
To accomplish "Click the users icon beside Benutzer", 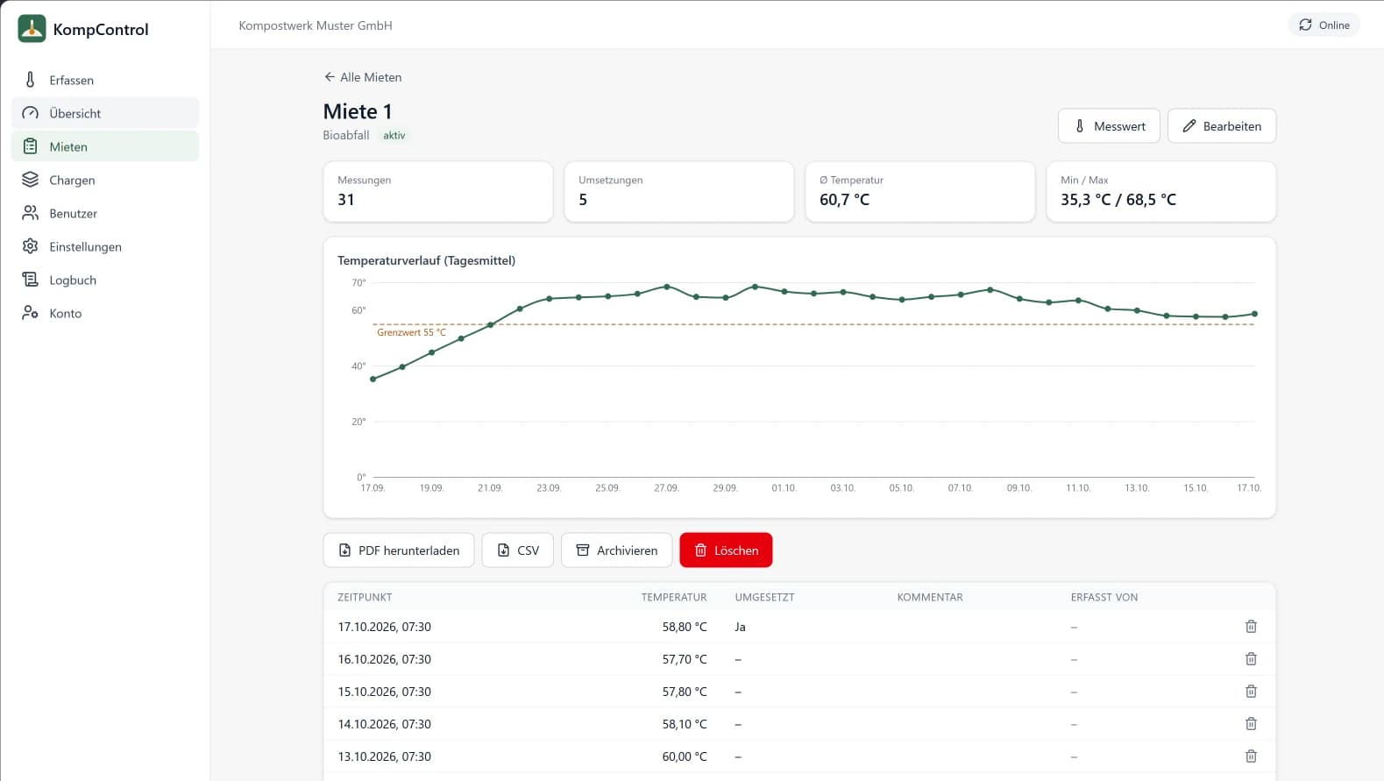I will 31,213.
